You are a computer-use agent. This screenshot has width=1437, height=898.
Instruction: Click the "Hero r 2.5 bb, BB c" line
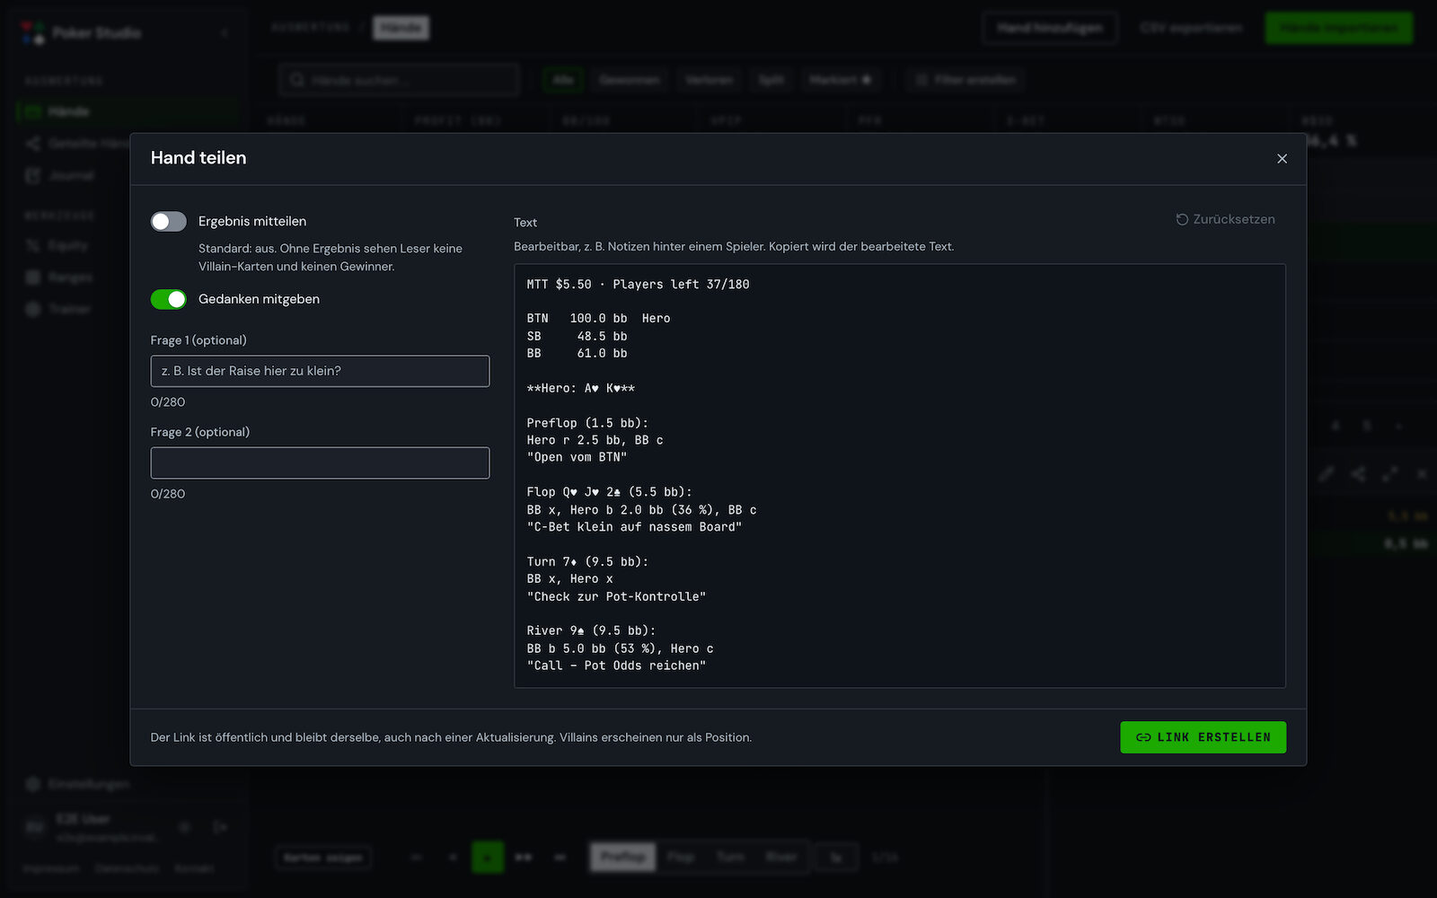[595, 440]
